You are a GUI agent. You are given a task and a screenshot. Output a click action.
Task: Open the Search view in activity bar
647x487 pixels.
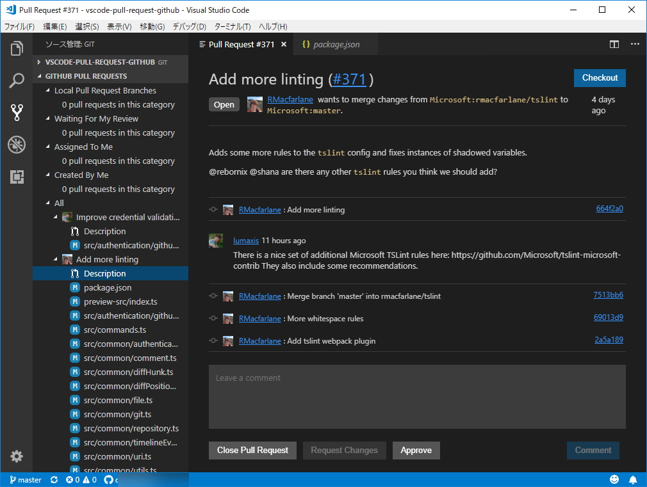17,80
